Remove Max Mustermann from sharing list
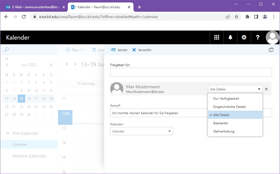This screenshot has height=174, width=280. click(x=266, y=89)
